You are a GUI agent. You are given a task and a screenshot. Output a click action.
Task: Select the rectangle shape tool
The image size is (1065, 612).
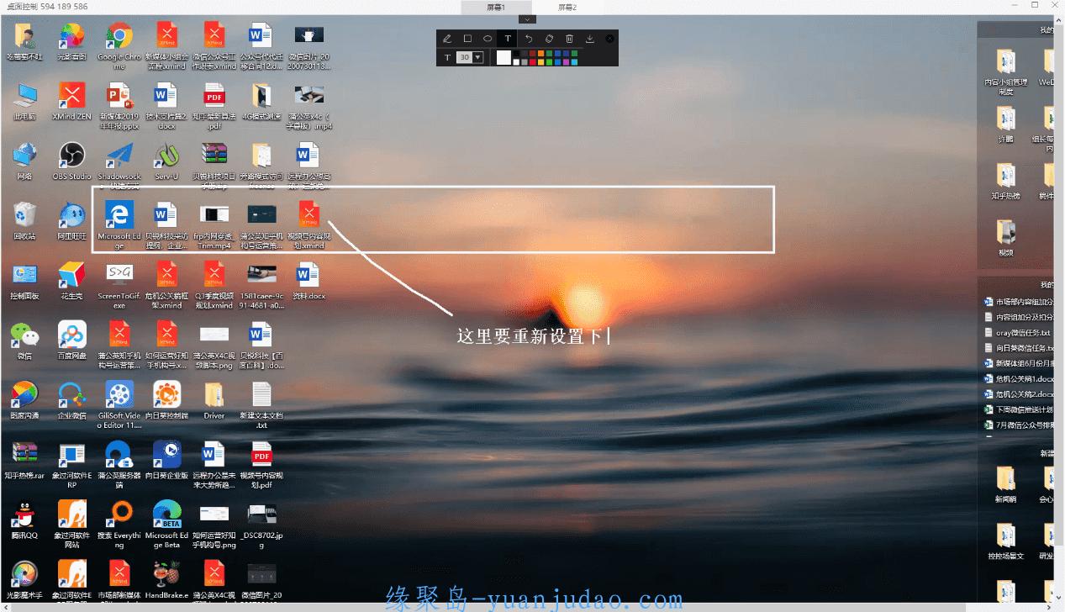point(467,39)
